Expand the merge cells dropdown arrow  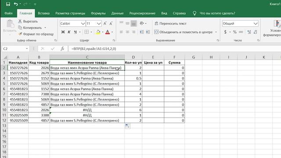(216, 32)
